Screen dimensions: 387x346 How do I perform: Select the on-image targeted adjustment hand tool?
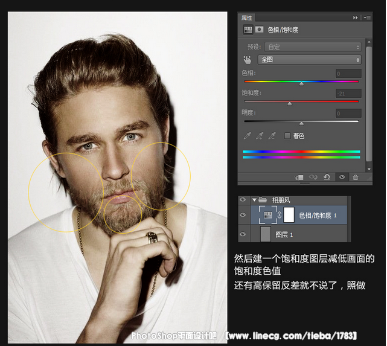coord(247,60)
